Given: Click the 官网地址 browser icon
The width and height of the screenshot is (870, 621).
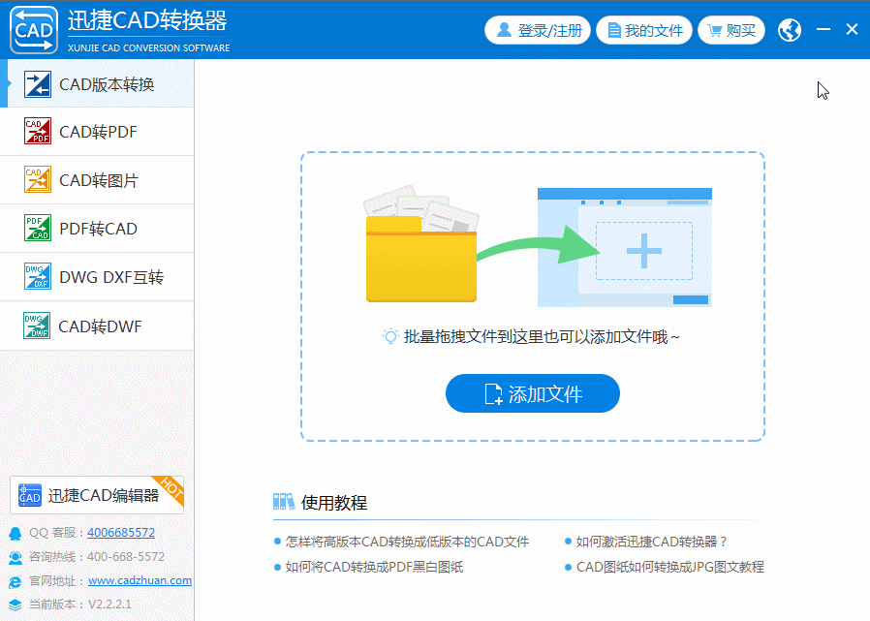Looking at the screenshot, I should coord(16,581).
